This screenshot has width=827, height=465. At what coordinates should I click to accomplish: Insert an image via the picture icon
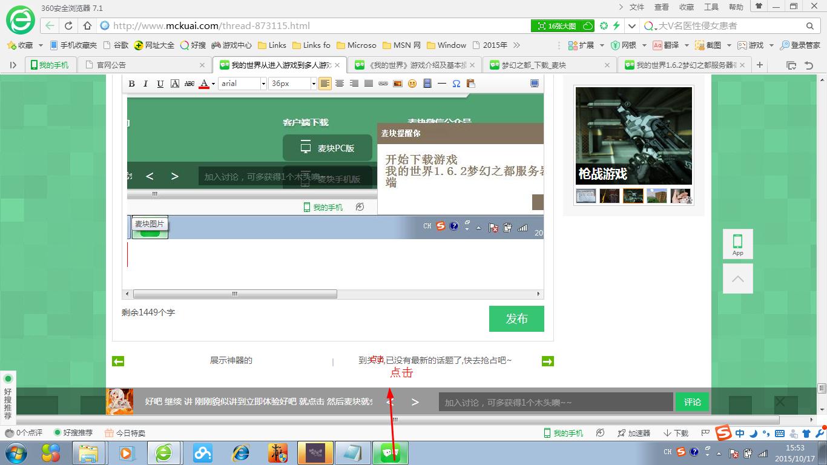[398, 84]
